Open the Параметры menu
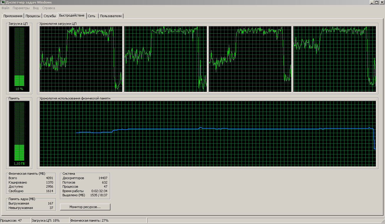The height and width of the screenshot is (224, 385). pos(21,8)
